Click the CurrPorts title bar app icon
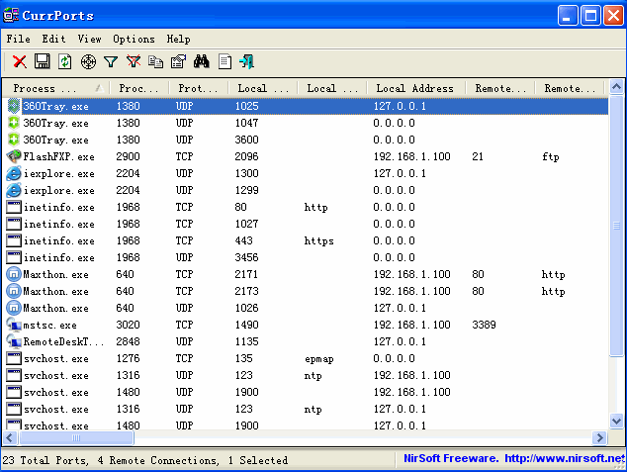This screenshot has width=627, height=472. [x=11, y=15]
